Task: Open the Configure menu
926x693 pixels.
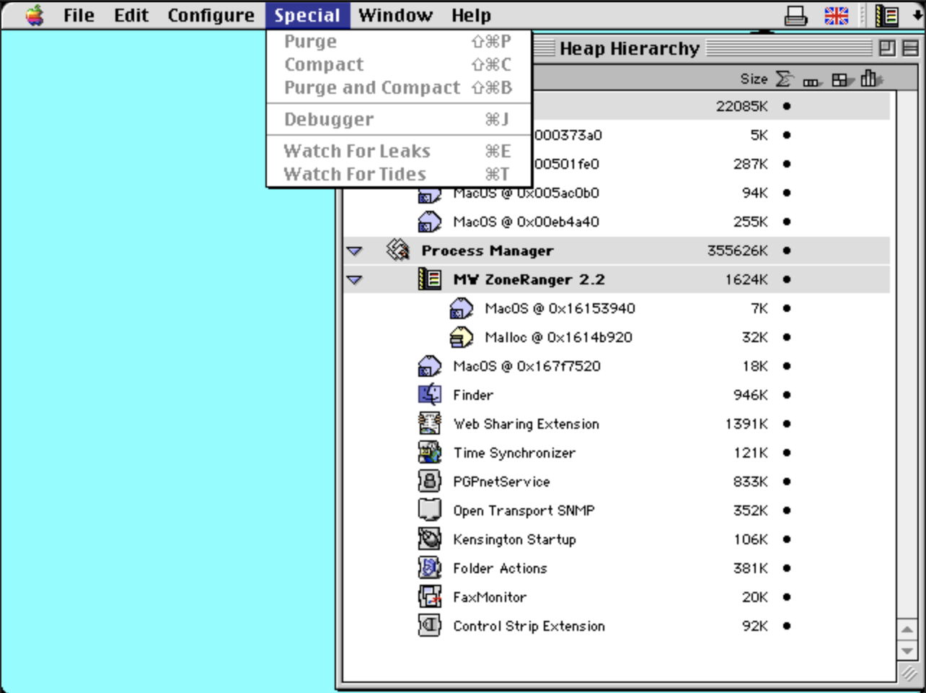Action: click(211, 15)
